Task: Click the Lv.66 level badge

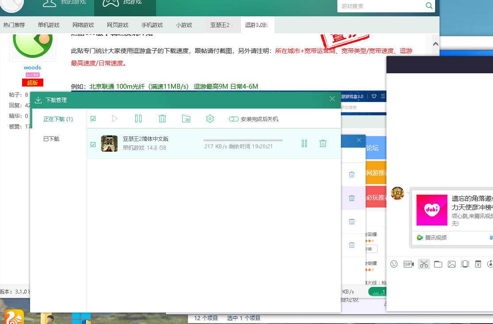Action: coord(33,75)
